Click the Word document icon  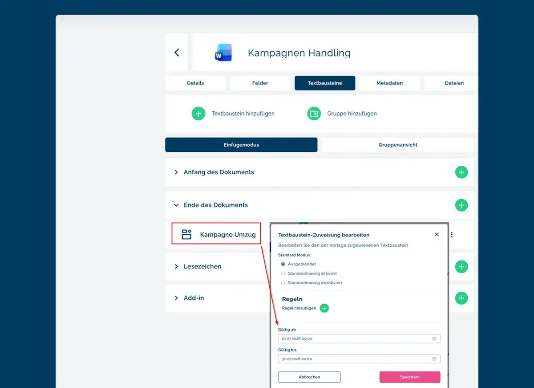coord(223,53)
